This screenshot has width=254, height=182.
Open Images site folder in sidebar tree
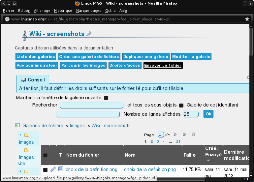point(26,160)
